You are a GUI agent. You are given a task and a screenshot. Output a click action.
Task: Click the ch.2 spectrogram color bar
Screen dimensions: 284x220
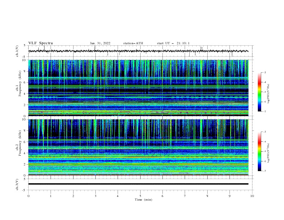point(260,151)
